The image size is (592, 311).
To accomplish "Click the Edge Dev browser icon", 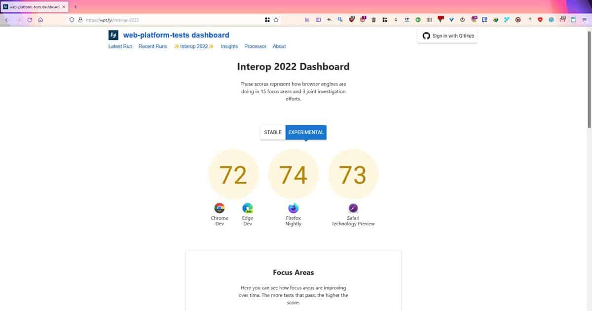I will click(247, 207).
